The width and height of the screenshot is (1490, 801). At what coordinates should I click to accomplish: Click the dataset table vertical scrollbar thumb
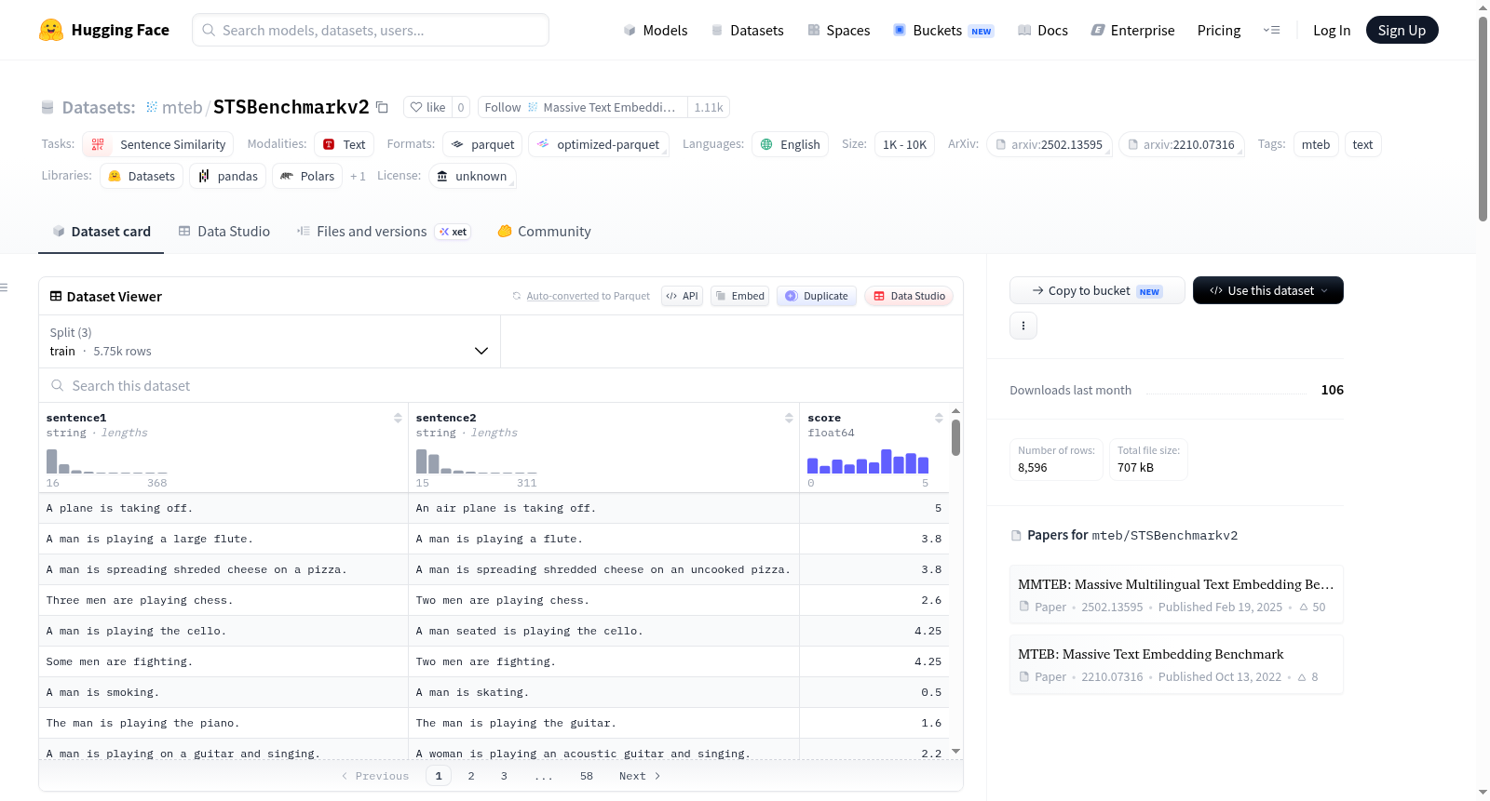tap(955, 437)
